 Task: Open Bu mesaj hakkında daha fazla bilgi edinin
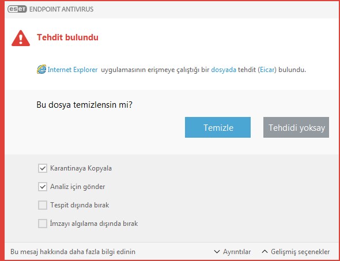point(73,252)
